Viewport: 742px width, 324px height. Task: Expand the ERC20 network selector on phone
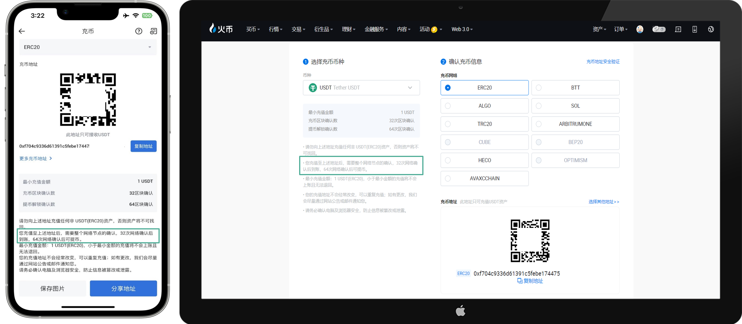pos(88,47)
